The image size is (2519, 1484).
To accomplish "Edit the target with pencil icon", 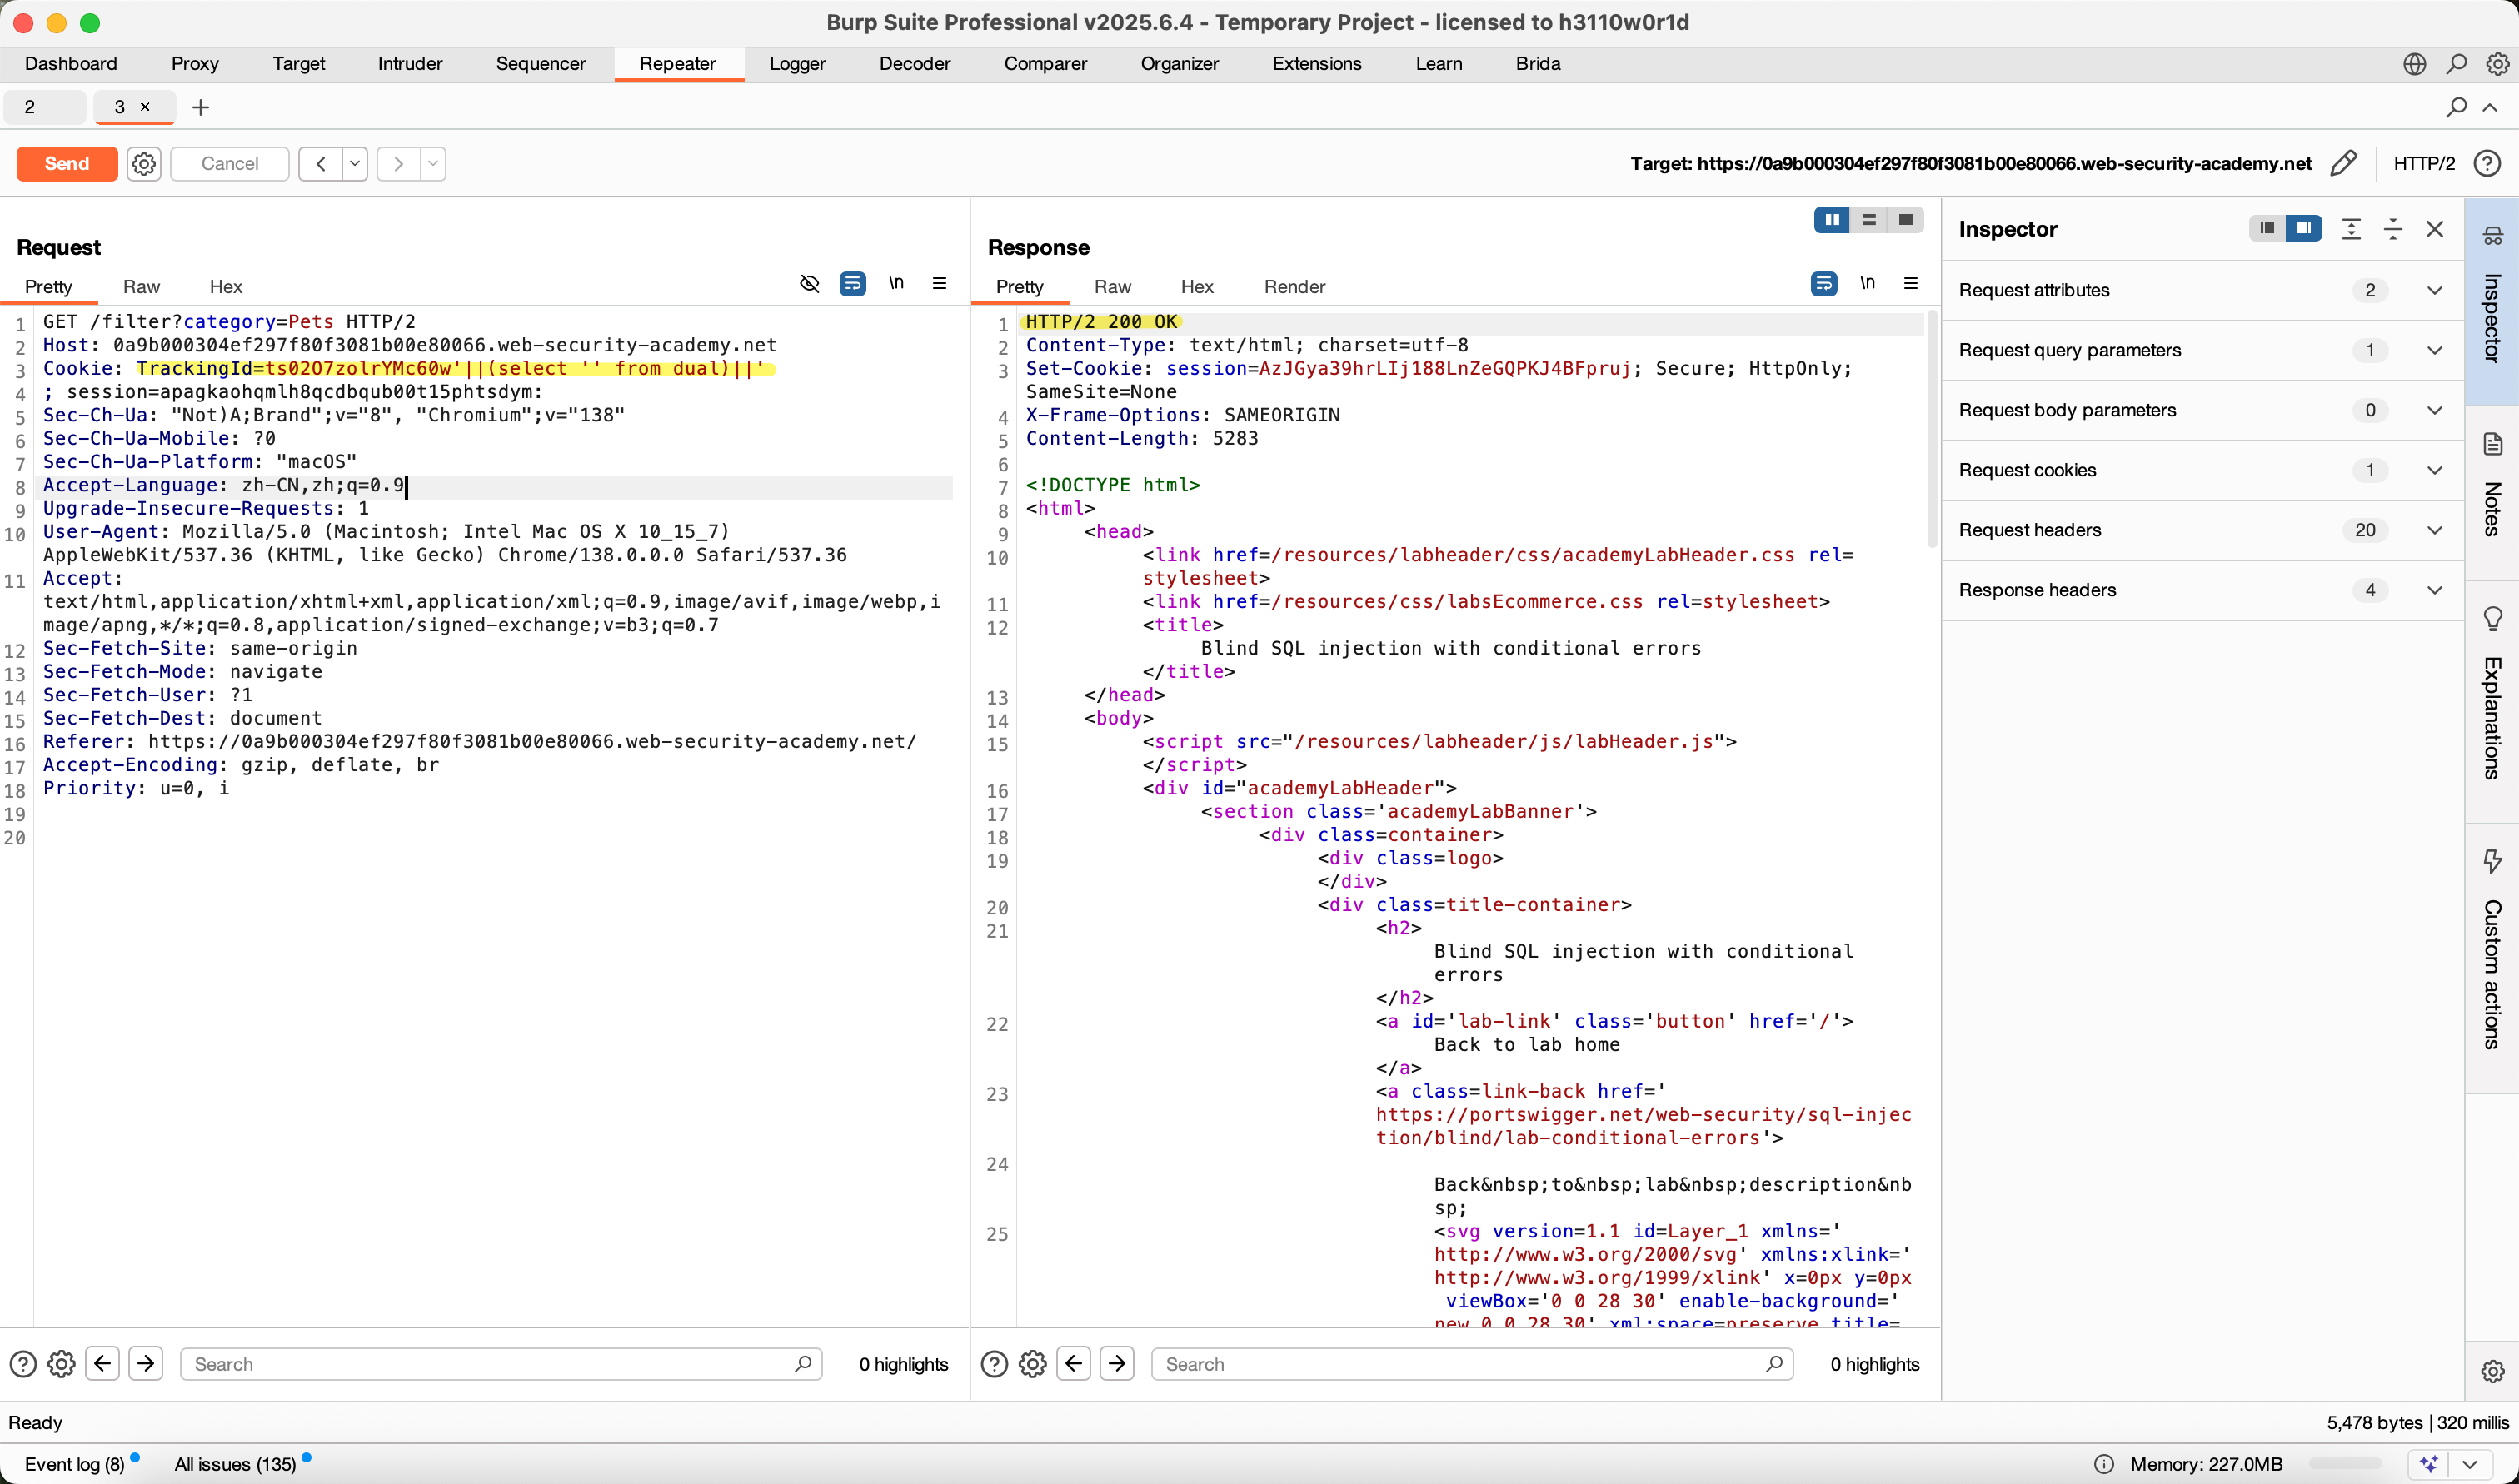I will click(x=2343, y=163).
